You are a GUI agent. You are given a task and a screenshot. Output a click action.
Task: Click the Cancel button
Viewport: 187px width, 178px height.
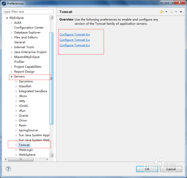(x=171, y=169)
